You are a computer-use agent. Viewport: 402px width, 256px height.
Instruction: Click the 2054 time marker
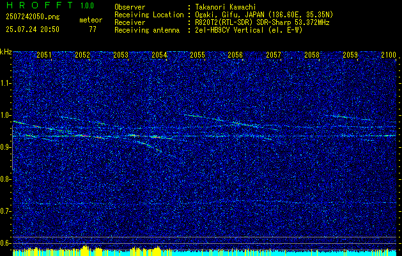(159, 55)
